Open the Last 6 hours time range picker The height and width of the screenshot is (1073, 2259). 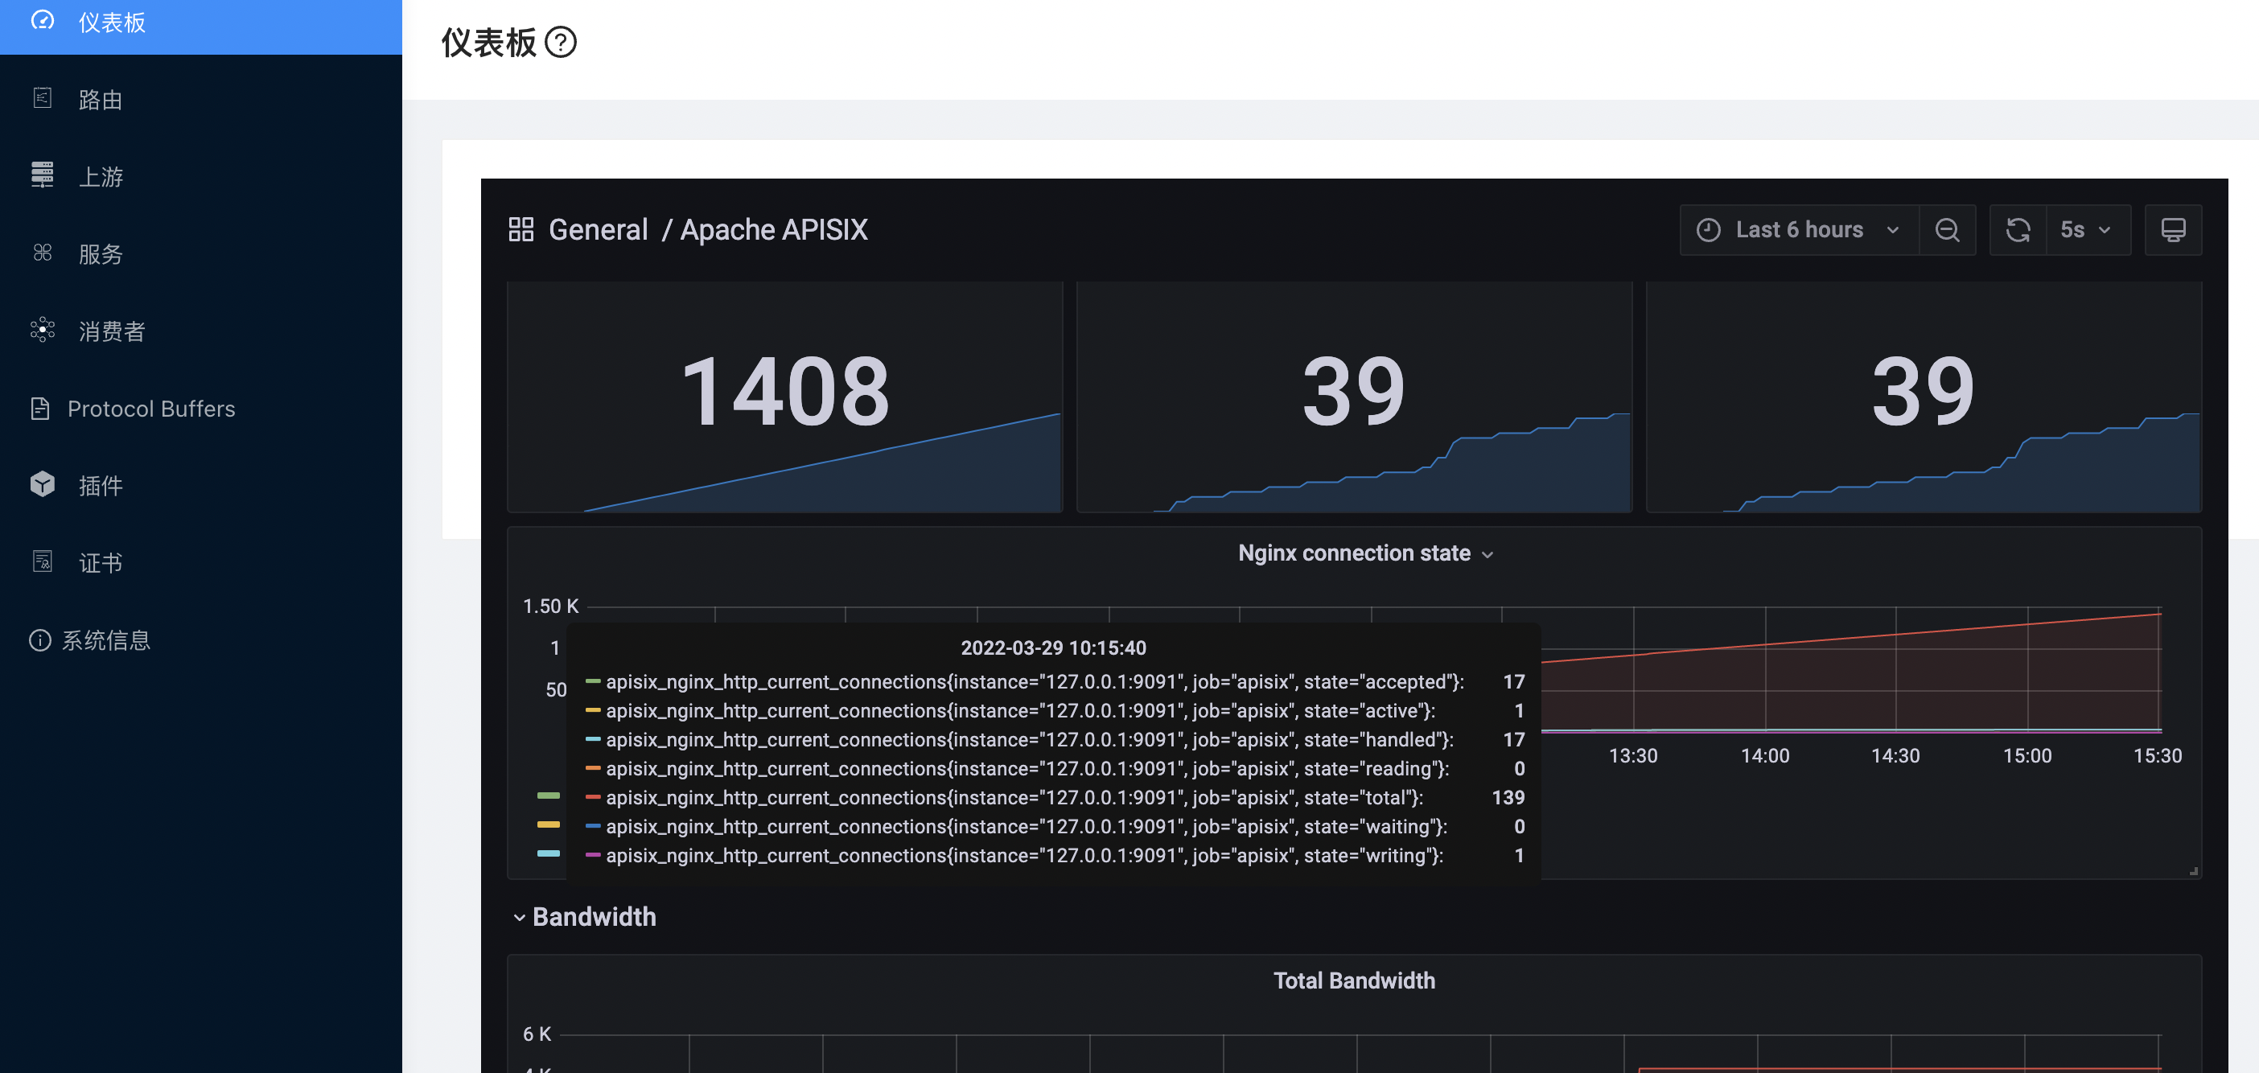pos(1799,230)
